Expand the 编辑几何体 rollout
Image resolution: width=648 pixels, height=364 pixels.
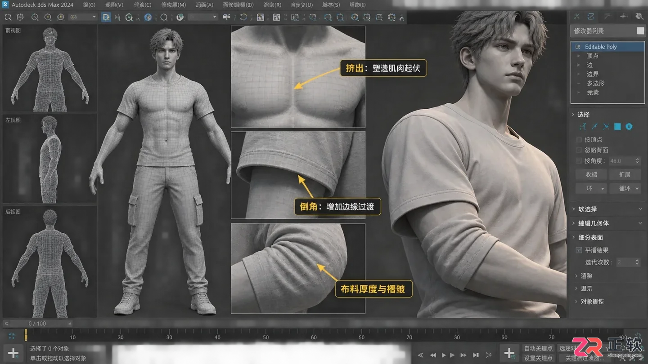click(x=607, y=223)
